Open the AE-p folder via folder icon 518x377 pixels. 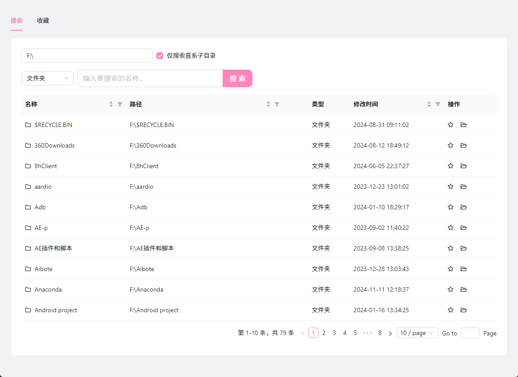[464, 228]
